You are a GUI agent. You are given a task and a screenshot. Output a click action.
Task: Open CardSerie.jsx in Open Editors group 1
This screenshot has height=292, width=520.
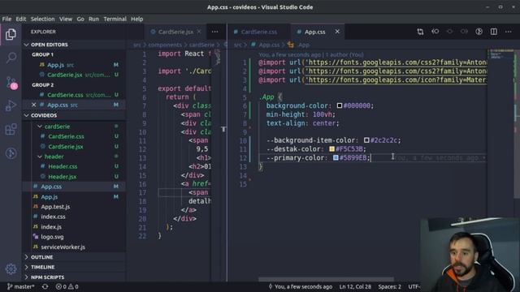(x=74, y=75)
